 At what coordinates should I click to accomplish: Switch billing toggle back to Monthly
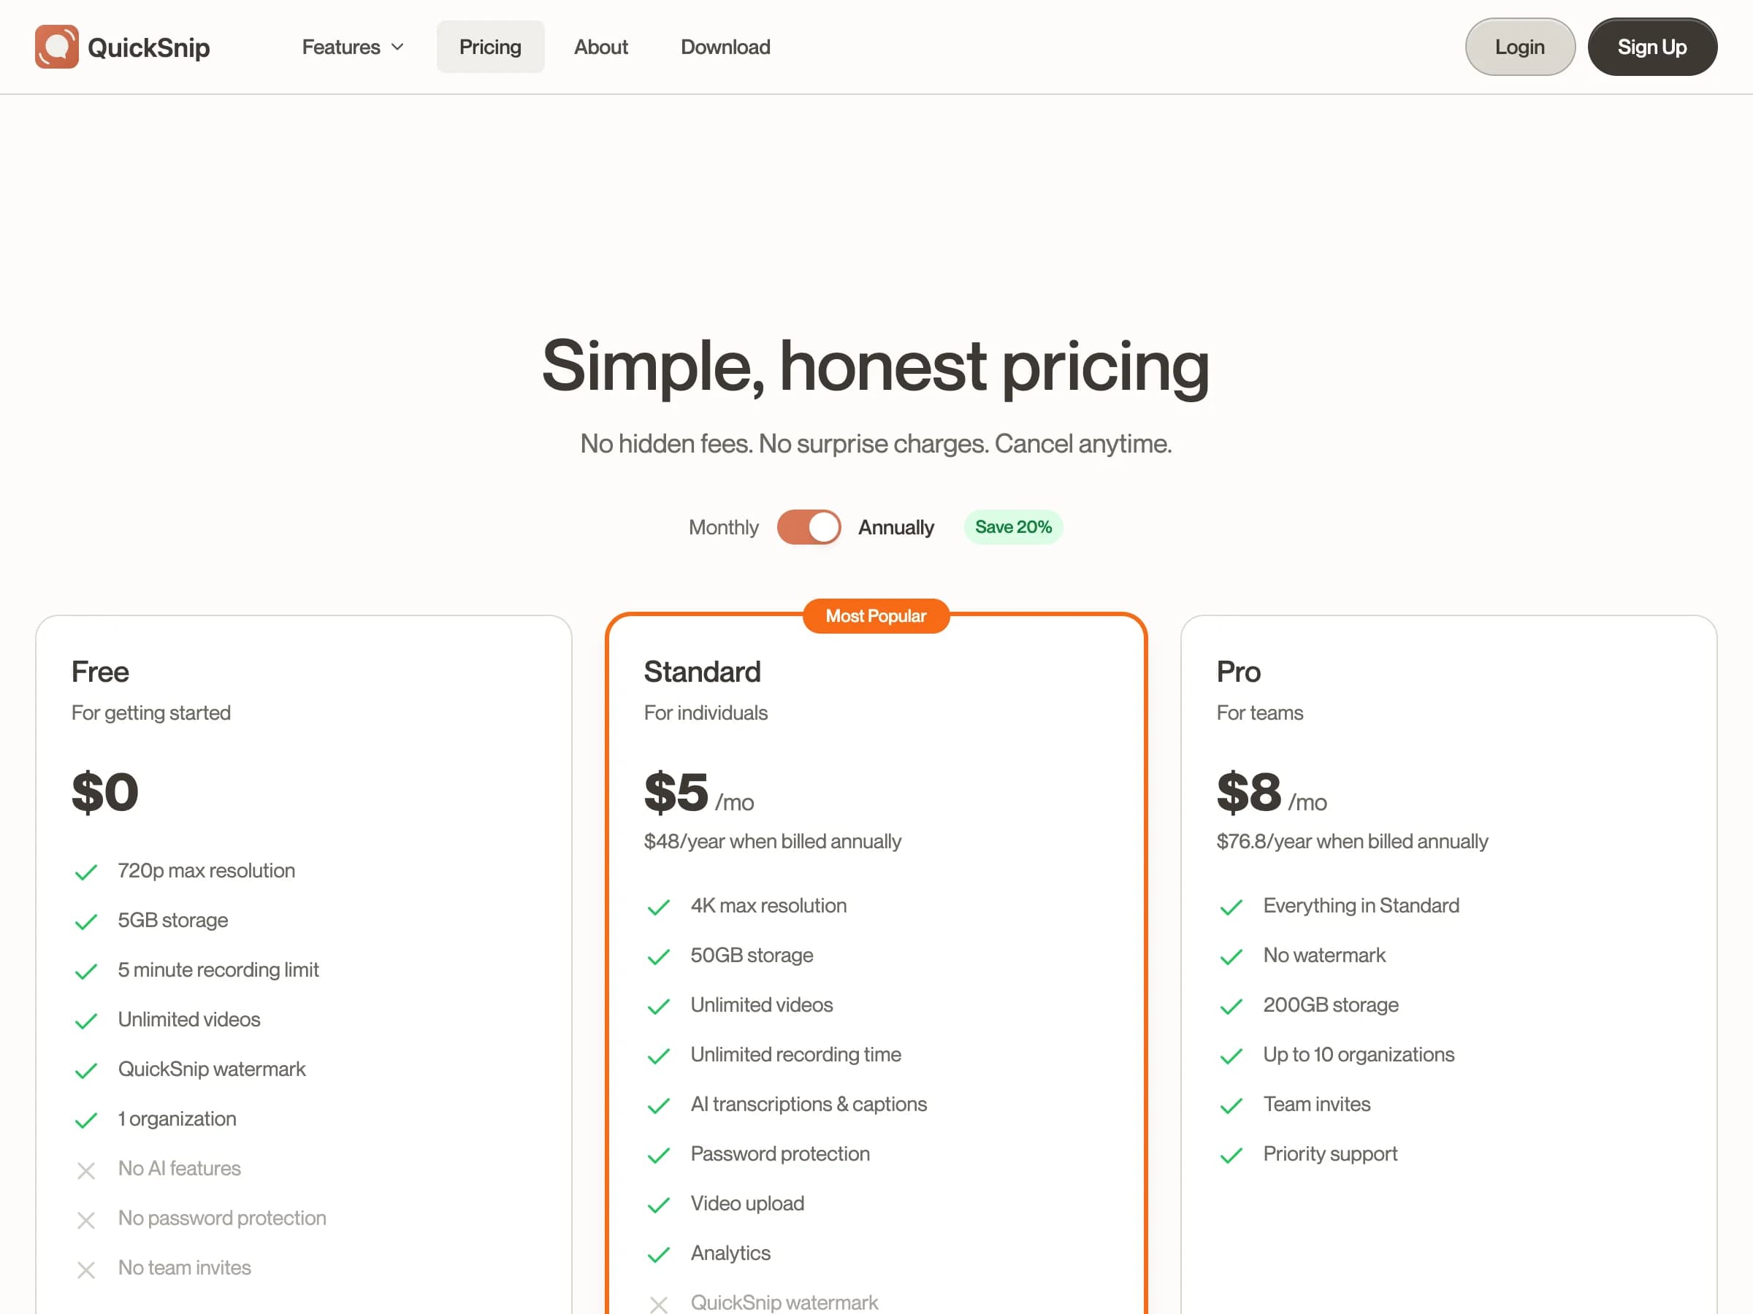(x=809, y=527)
